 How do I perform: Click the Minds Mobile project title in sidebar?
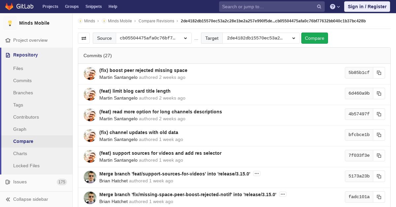pyautogui.click(x=34, y=23)
